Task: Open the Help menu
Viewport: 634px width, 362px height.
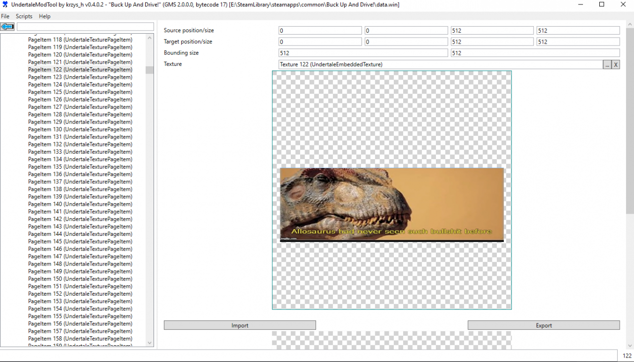Action: [45, 16]
